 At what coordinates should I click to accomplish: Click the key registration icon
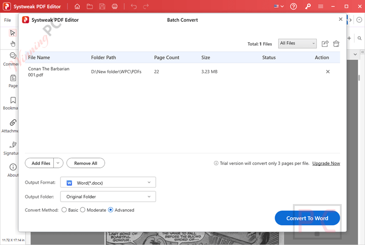pyautogui.click(x=308, y=6)
